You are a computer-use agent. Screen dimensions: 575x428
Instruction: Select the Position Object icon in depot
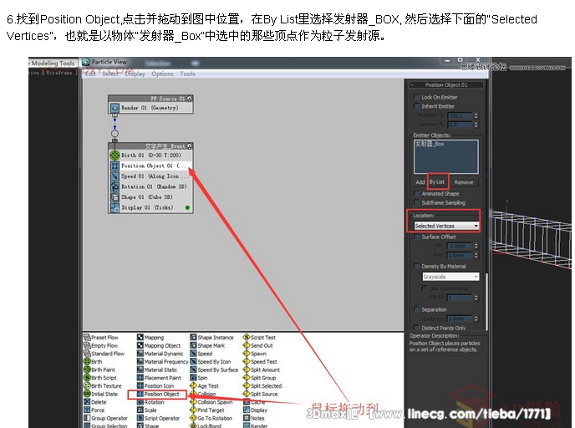pyautogui.click(x=140, y=394)
